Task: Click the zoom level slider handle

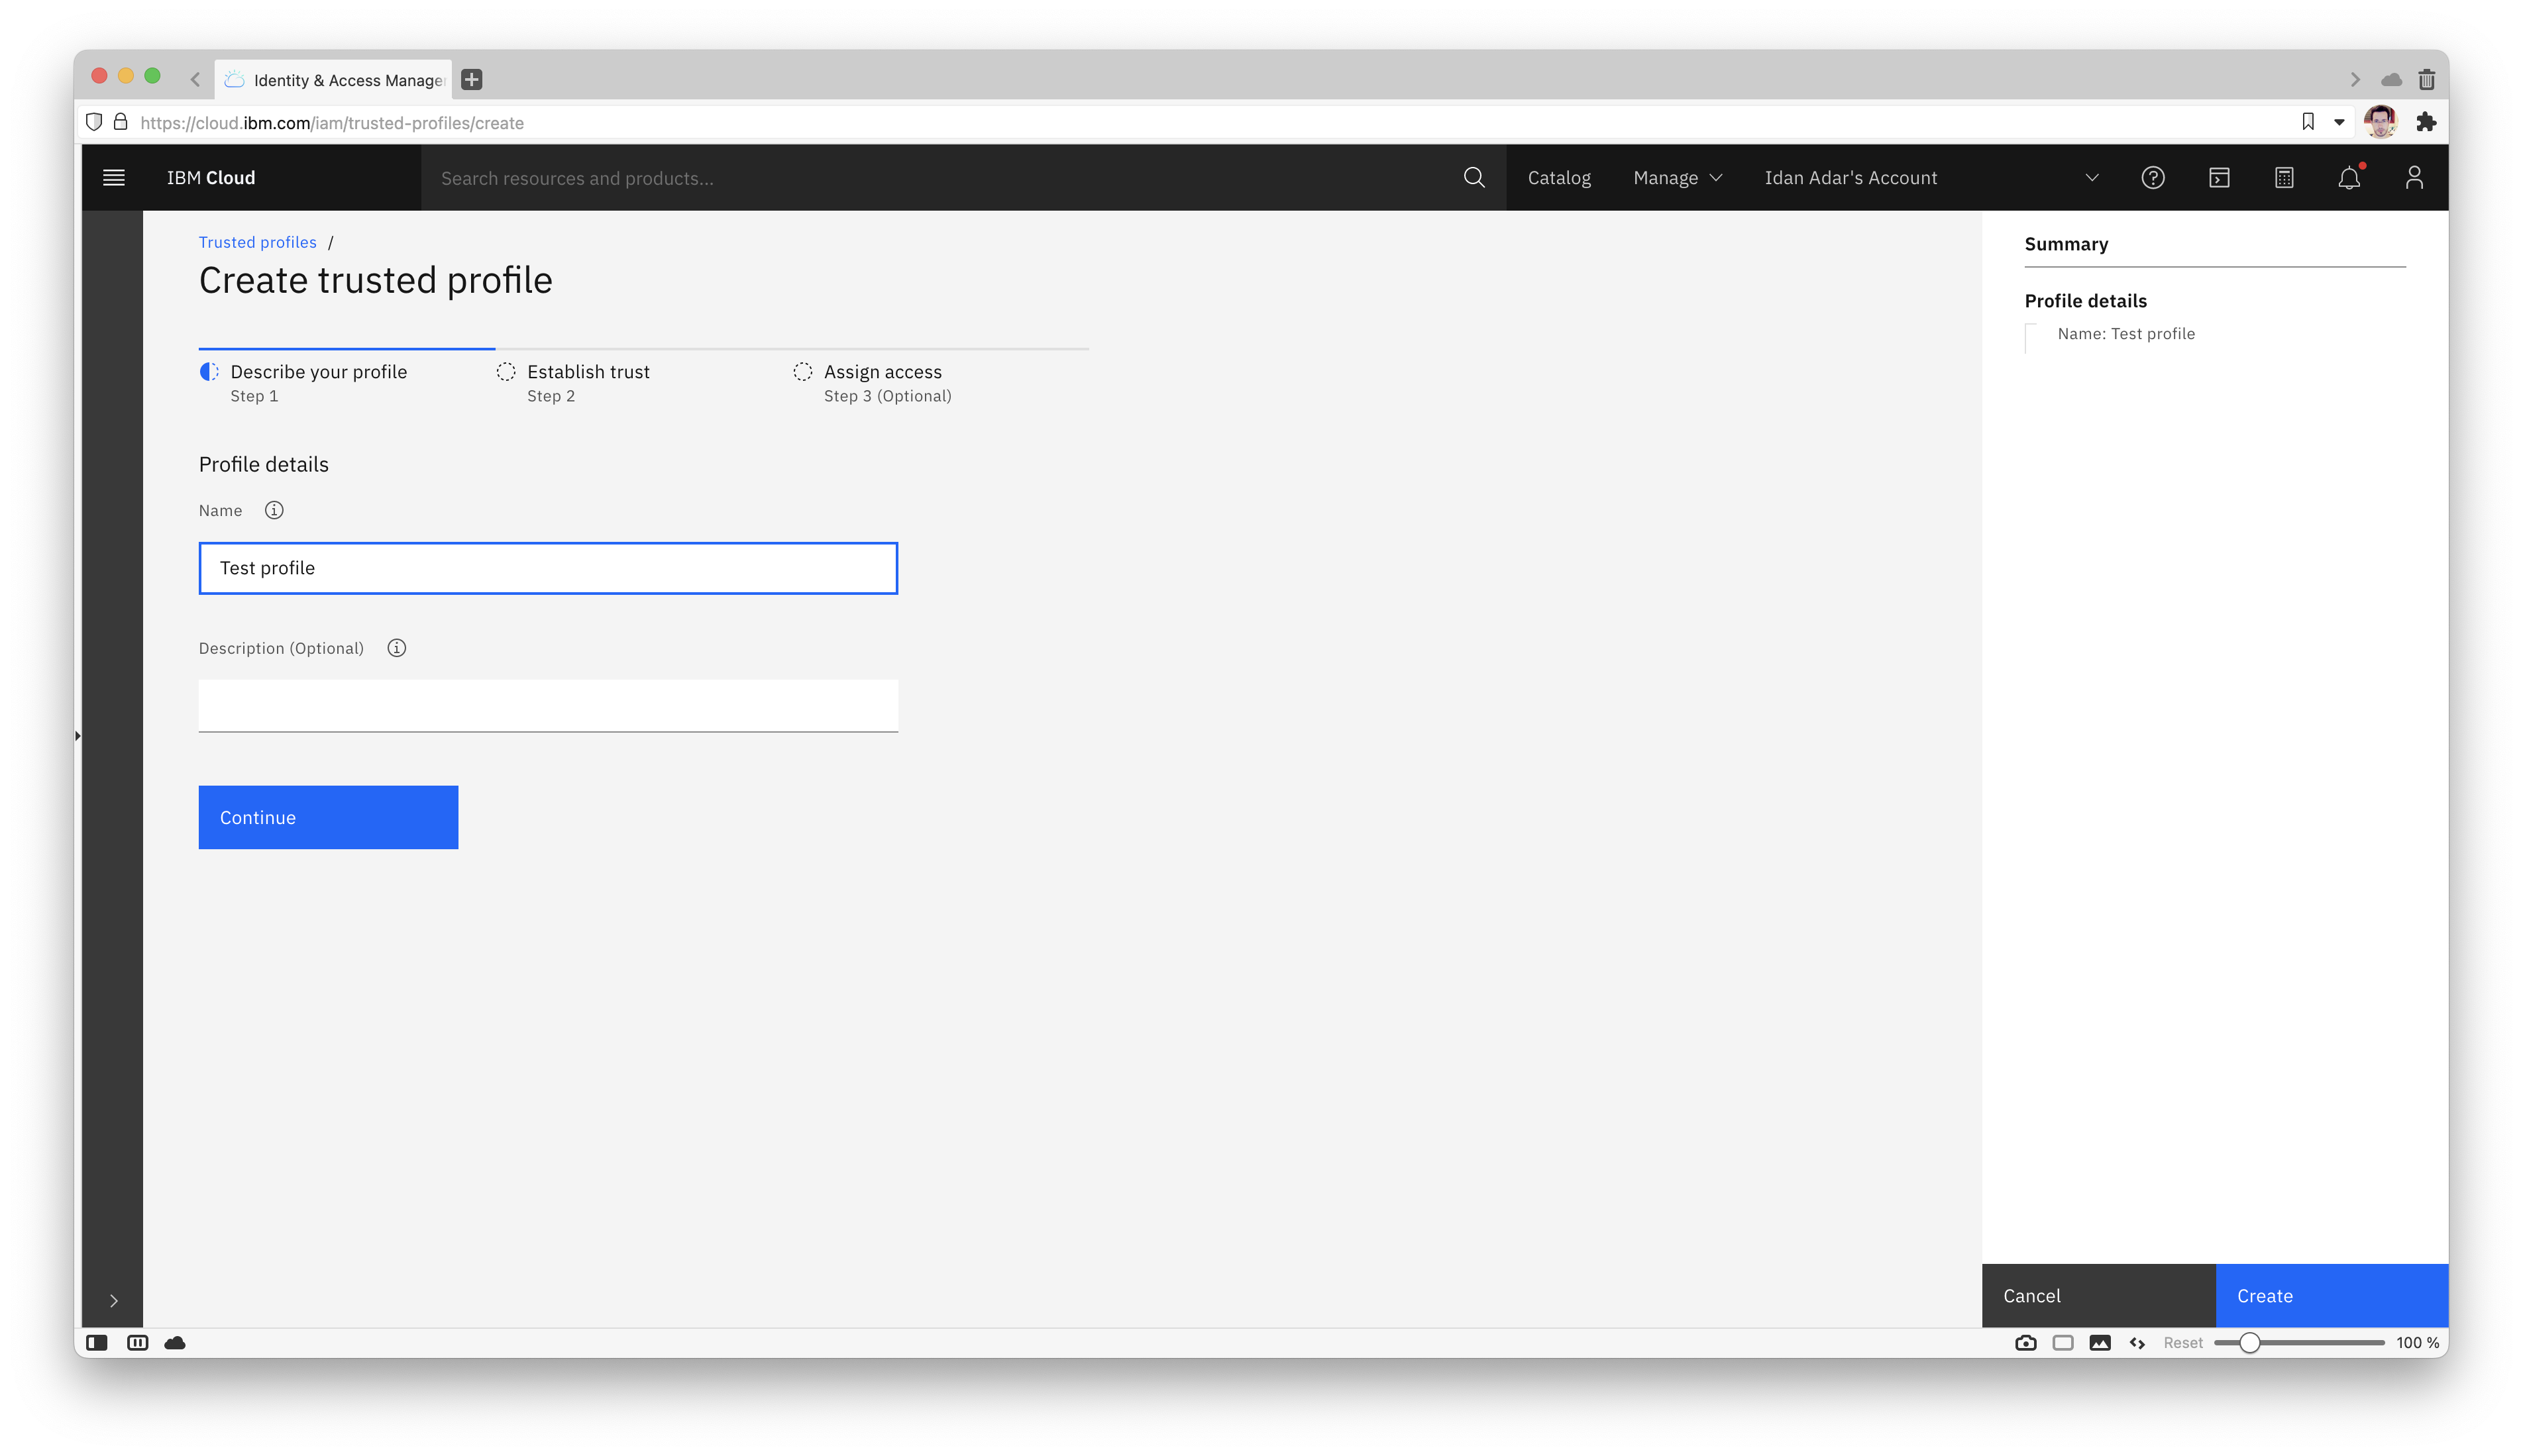Action: (x=2249, y=1343)
